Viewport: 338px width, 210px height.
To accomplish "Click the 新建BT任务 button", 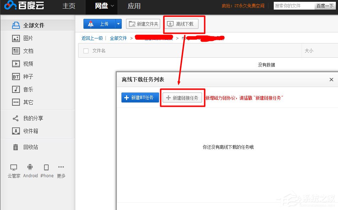I will click(x=140, y=97).
